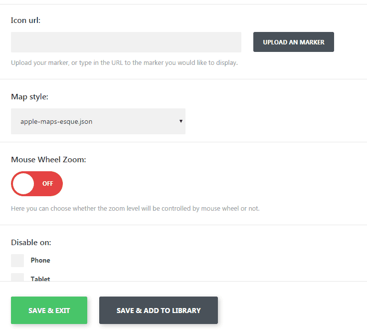Check the Tablet checkbox
Viewport: 367px width, 334px height.
[17, 278]
